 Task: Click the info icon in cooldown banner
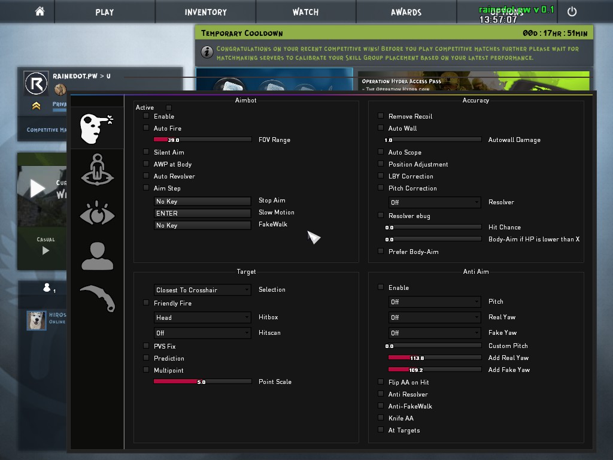pyautogui.click(x=207, y=52)
